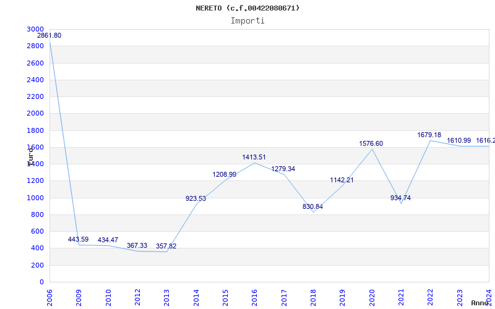Click the Anno x-axis title
This screenshot has width=495, height=309.
pos(480,303)
